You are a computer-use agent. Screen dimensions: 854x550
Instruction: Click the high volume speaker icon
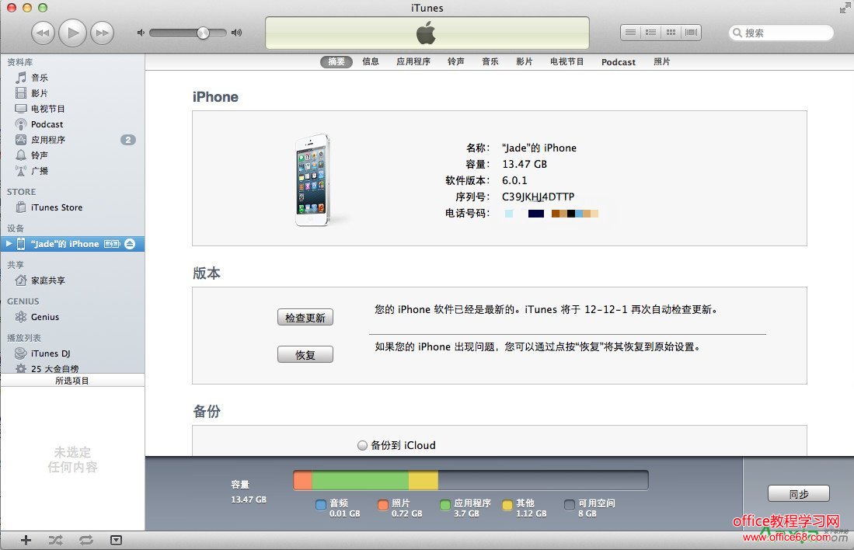236,33
